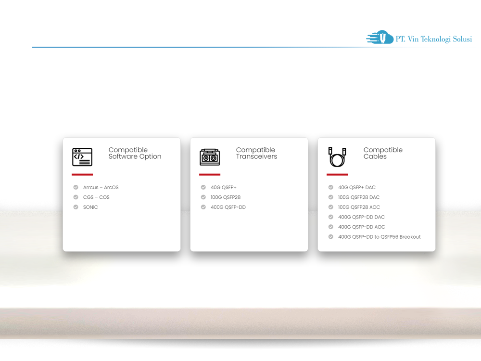Image resolution: width=481 pixels, height=361 pixels.
Task: Select the checkmark icon beside SONiC
Action: coord(76,207)
